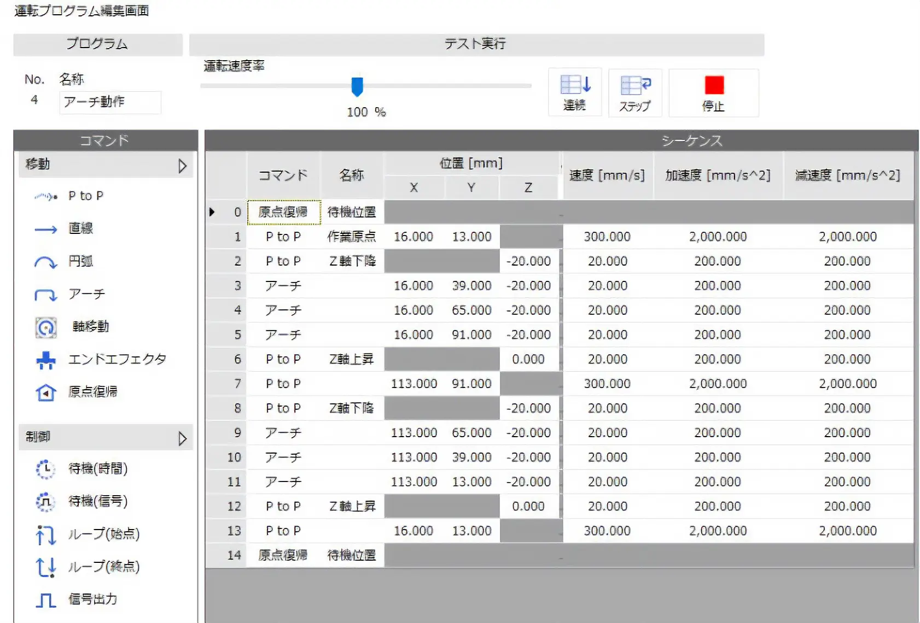Click row 1 acceleration value 2,000.000
The height and width of the screenshot is (623, 920).
pos(718,237)
